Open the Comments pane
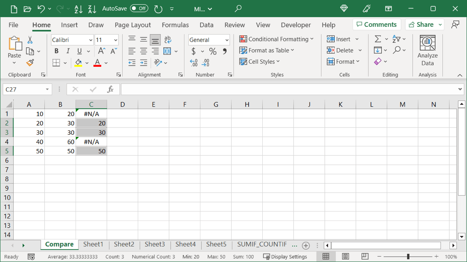This screenshot has width=467, height=262. tap(377, 25)
